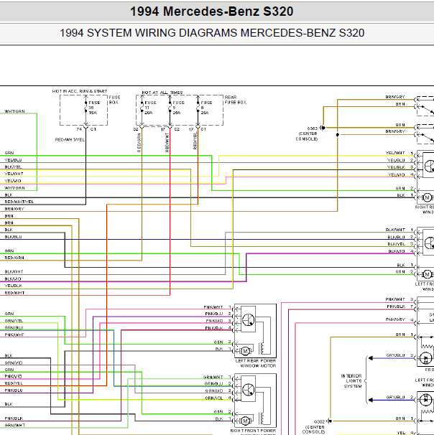This screenshot has width=434, height=435.
Task: Click the PNK/GRY pin 4 label
Action: pos(395,319)
